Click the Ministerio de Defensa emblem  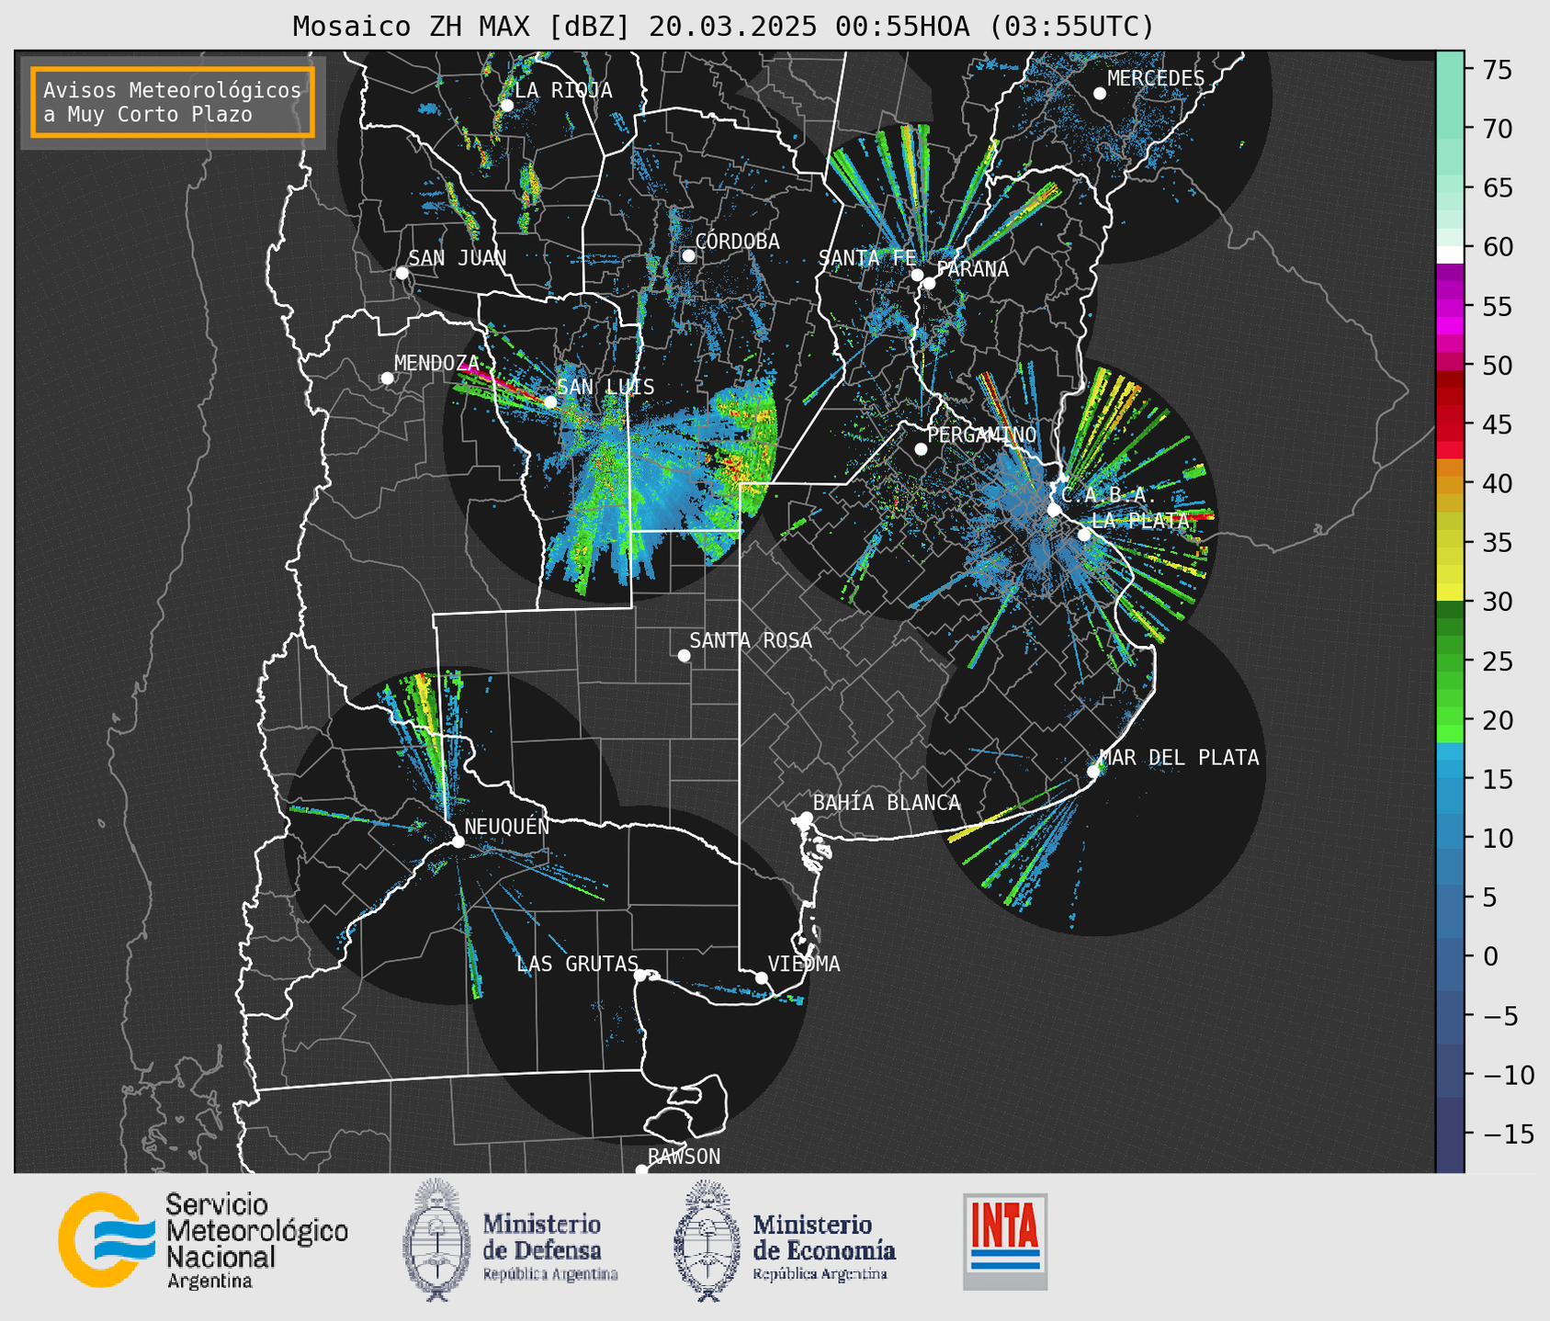(x=435, y=1240)
